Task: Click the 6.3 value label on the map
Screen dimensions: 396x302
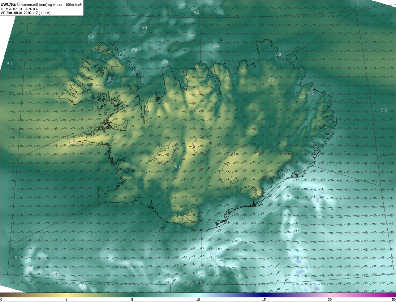Action: pyautogui.click(x=91, y=36)
